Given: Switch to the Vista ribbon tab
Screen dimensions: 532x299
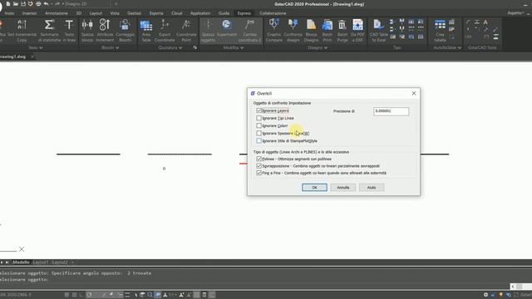Looking at the screenshot, I should coord(115,13).
